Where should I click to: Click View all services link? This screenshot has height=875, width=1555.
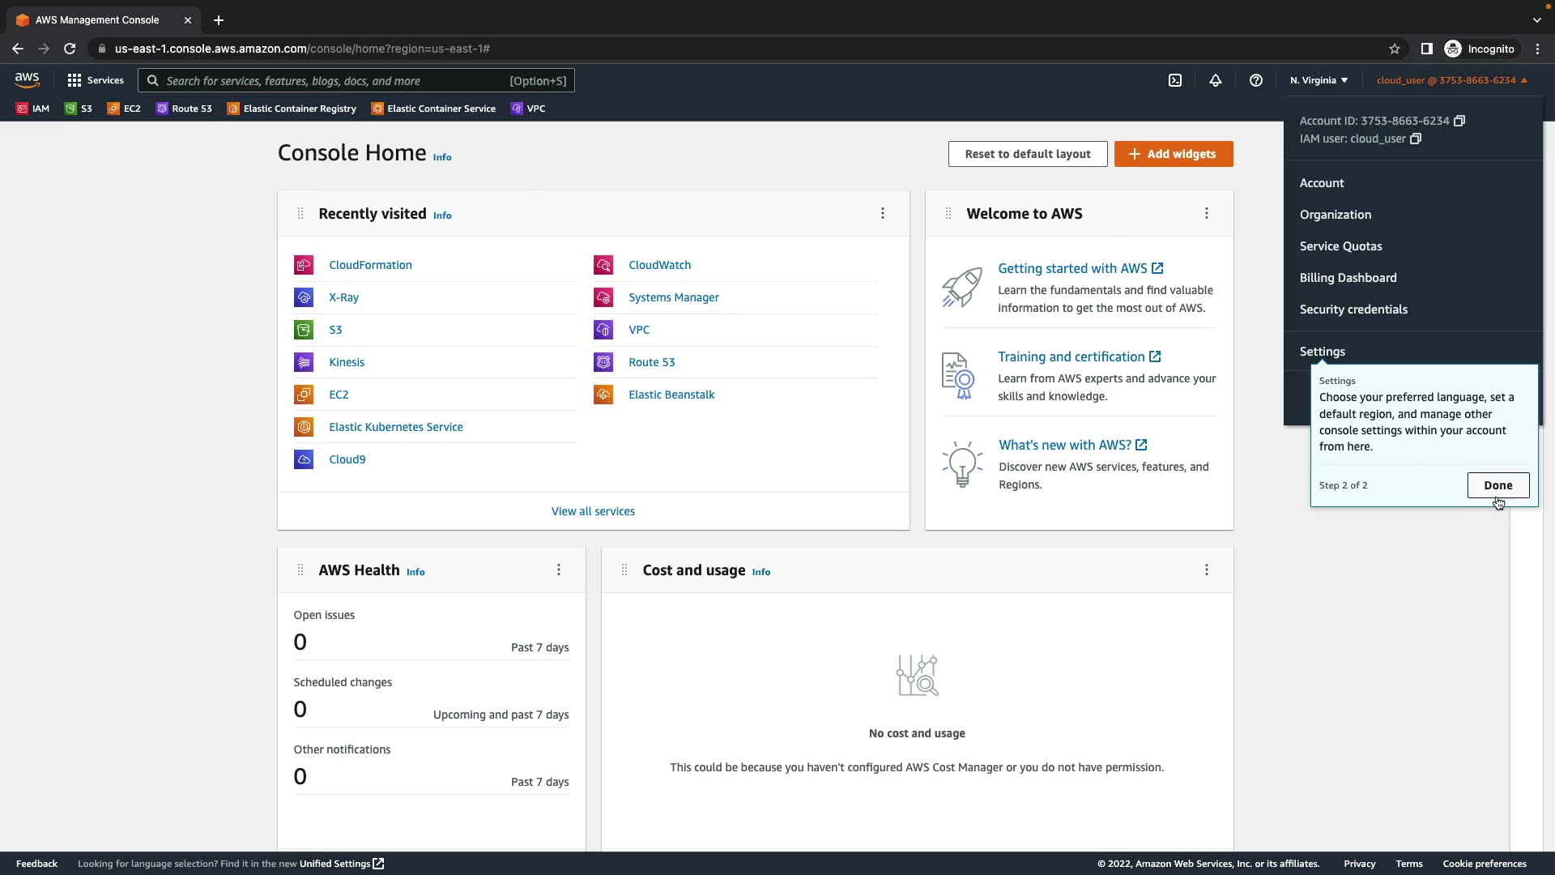coord(593,511)
